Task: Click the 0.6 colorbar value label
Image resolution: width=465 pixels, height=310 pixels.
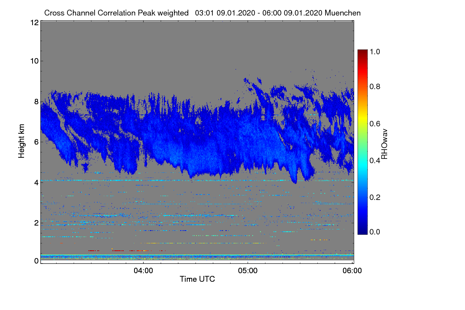Action: pyautogui.click(x=375, y=124)
